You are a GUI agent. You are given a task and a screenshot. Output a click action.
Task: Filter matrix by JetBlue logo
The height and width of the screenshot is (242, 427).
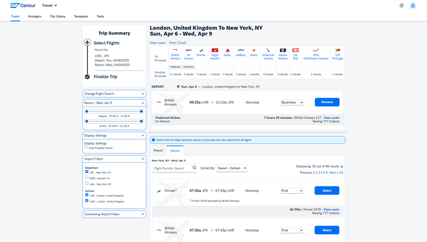pos(241,50)
